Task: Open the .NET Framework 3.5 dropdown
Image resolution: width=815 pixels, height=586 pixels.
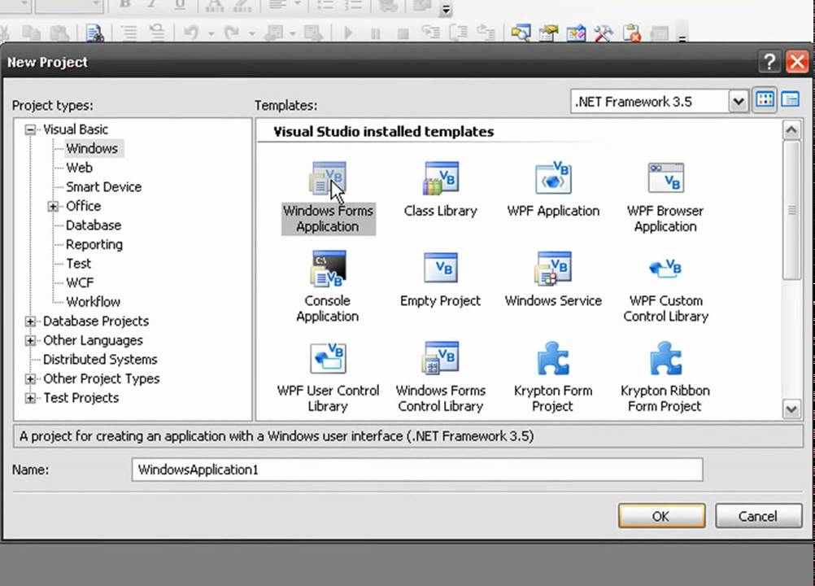Action: click(x=738, y=102)
